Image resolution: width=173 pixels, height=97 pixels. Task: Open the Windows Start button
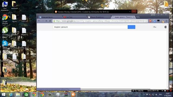[4, 95]
